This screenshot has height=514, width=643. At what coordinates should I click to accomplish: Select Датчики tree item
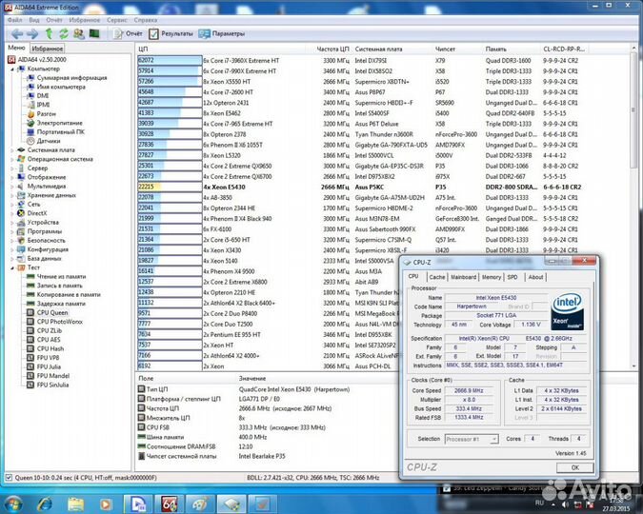tap(44, 141)
